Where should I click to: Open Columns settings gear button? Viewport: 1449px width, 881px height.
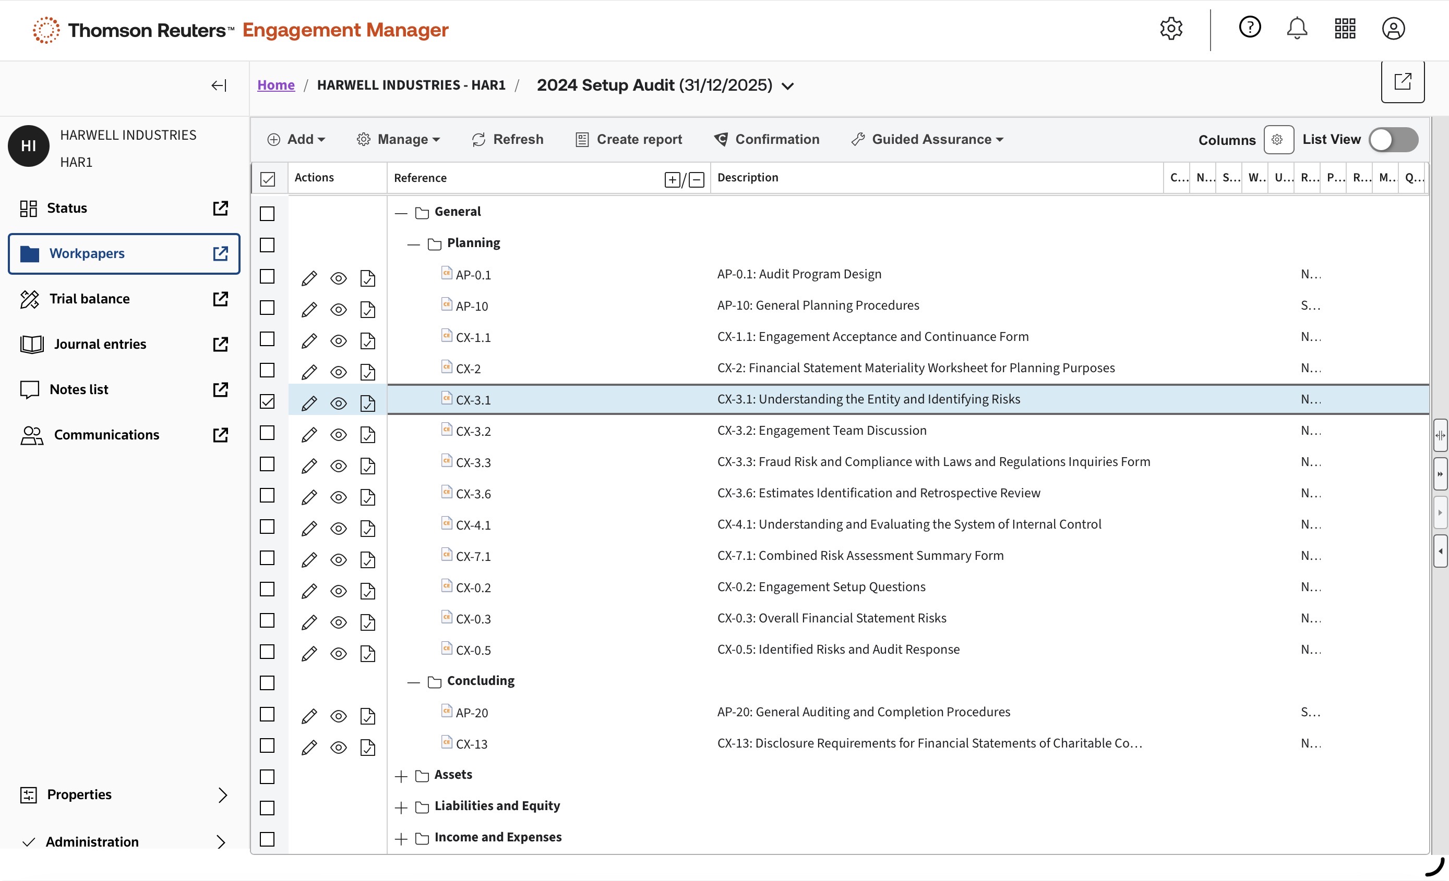point(1278,140)
